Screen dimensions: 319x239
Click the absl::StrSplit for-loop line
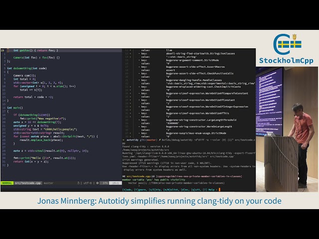(55, 136)
